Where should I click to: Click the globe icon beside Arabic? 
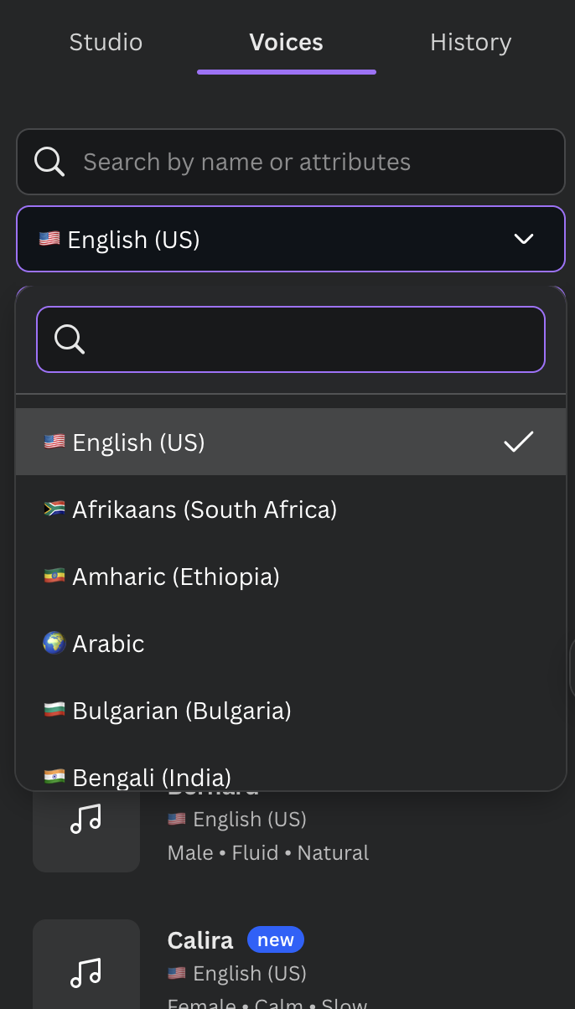click(x=54, y=643)
